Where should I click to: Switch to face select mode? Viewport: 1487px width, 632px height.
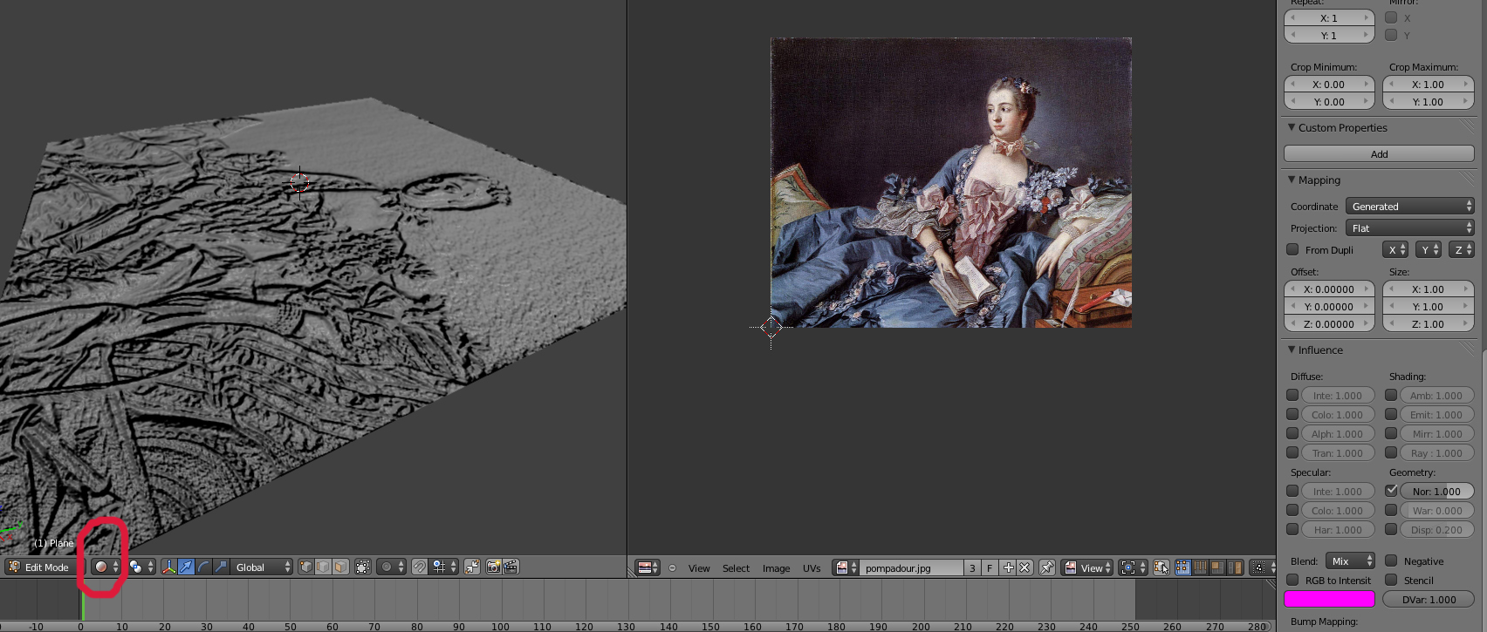click(341, 567)
